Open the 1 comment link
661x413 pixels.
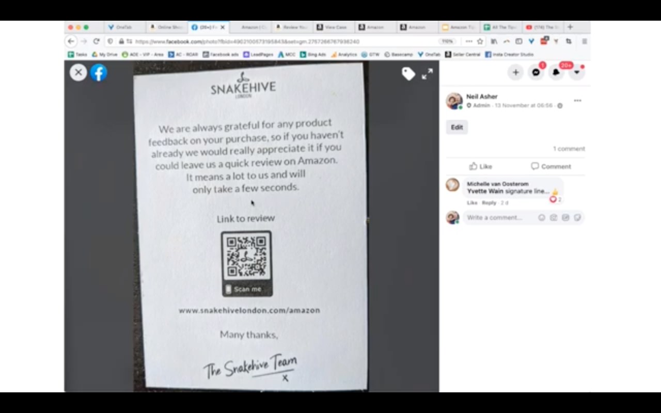tap(569, 149)
